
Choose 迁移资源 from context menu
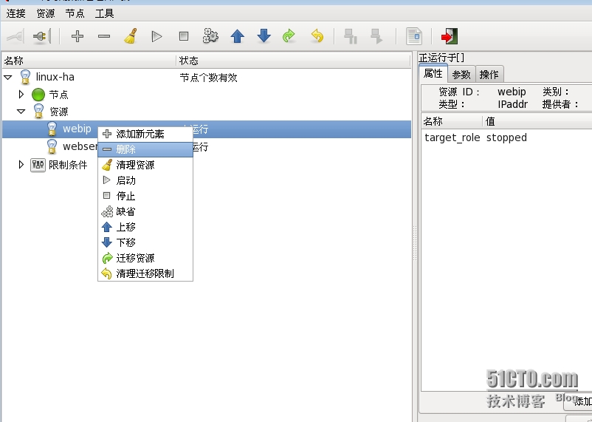(145, 258)
